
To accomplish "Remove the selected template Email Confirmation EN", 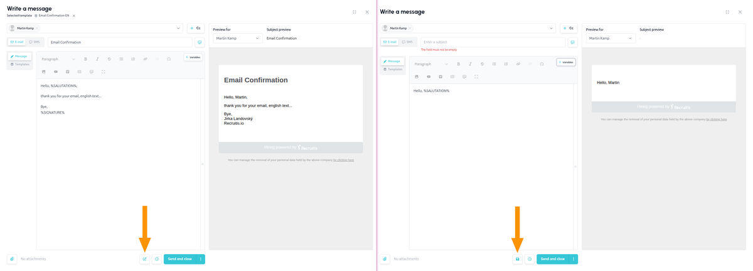I will click(74, 15).
